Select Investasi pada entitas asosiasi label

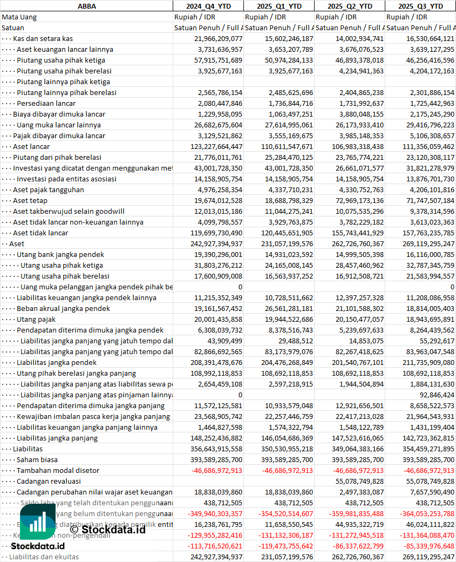pos(66,179)
